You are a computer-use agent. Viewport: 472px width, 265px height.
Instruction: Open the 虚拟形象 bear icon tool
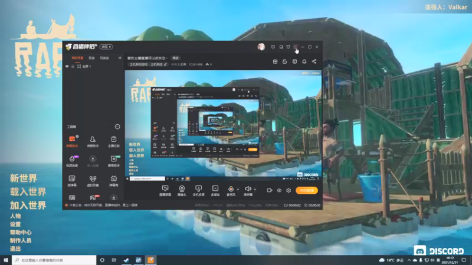(x=93, y=181)
